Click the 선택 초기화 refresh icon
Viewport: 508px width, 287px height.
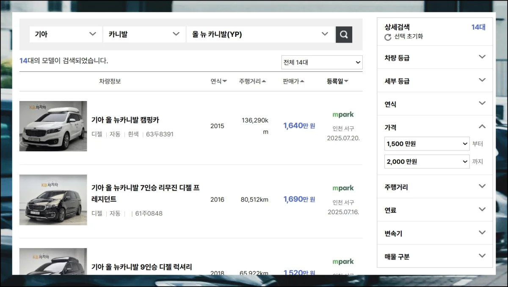click(388, 37)
